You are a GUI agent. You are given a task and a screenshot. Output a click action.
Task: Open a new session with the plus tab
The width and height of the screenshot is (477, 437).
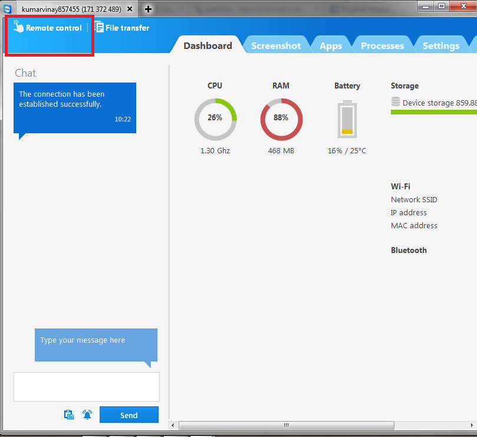[x=147, y=9]
